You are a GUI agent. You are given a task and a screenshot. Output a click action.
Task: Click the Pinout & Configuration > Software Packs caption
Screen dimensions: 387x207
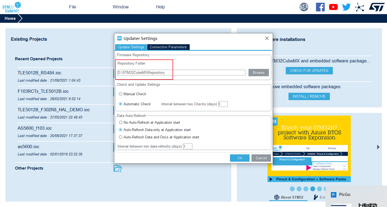coord(311,179)
